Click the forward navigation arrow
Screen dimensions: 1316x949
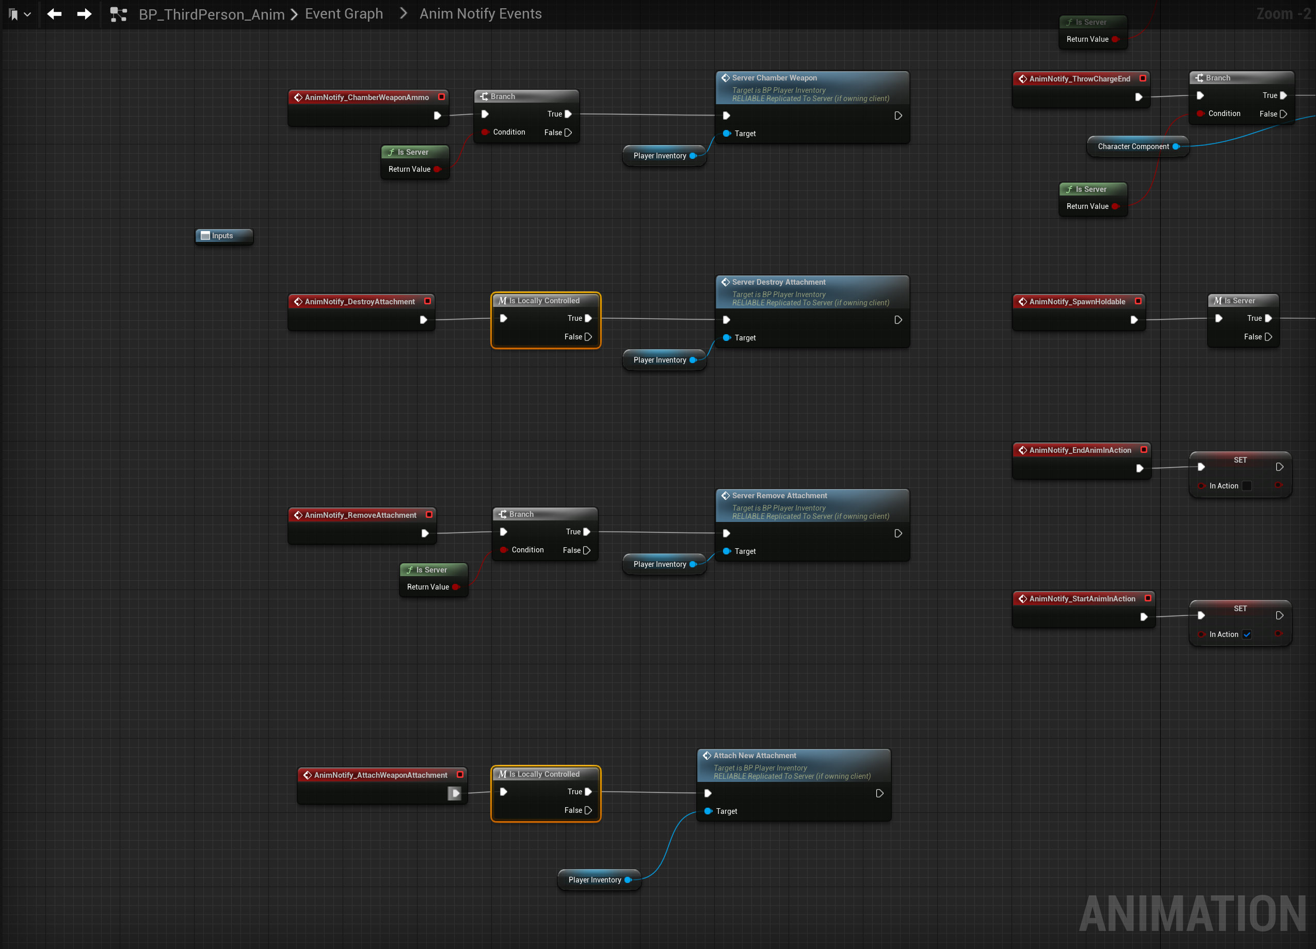[x=84, y=14]
